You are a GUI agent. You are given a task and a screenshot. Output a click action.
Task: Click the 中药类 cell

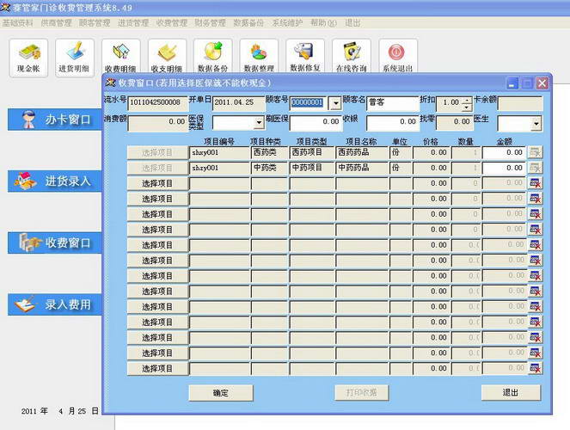269,168
